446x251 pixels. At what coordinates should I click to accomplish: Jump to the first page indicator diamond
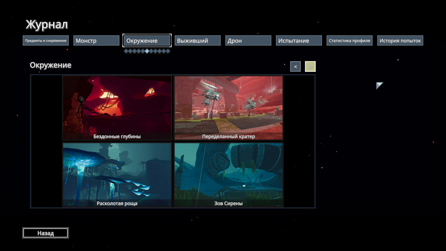(x=126, y=51)
